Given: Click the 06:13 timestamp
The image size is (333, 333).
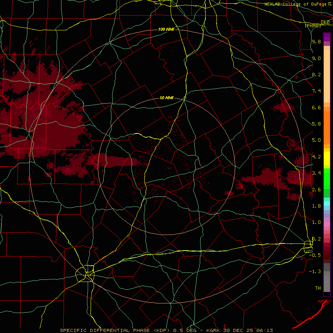Looking at the screenshot, I should (x=265, y=330).
